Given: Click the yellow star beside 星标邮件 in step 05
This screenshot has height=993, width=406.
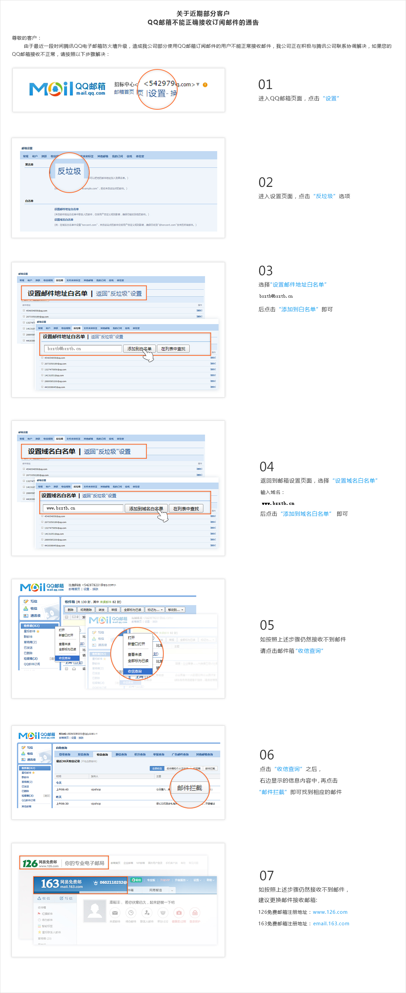Looking at the screenshot, I should coord(38,631).
